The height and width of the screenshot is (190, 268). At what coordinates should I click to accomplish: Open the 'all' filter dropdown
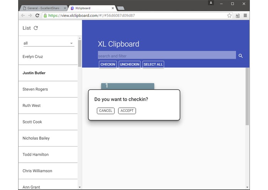pos(49,43)
